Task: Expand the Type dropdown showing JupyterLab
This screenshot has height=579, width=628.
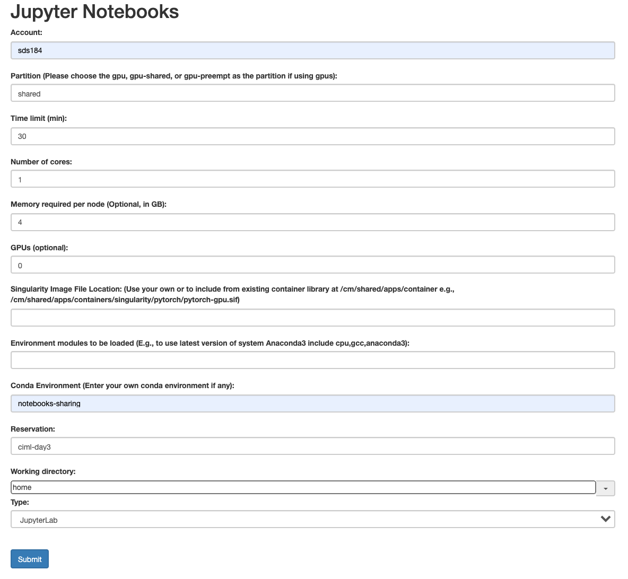Action: (312, 520)
